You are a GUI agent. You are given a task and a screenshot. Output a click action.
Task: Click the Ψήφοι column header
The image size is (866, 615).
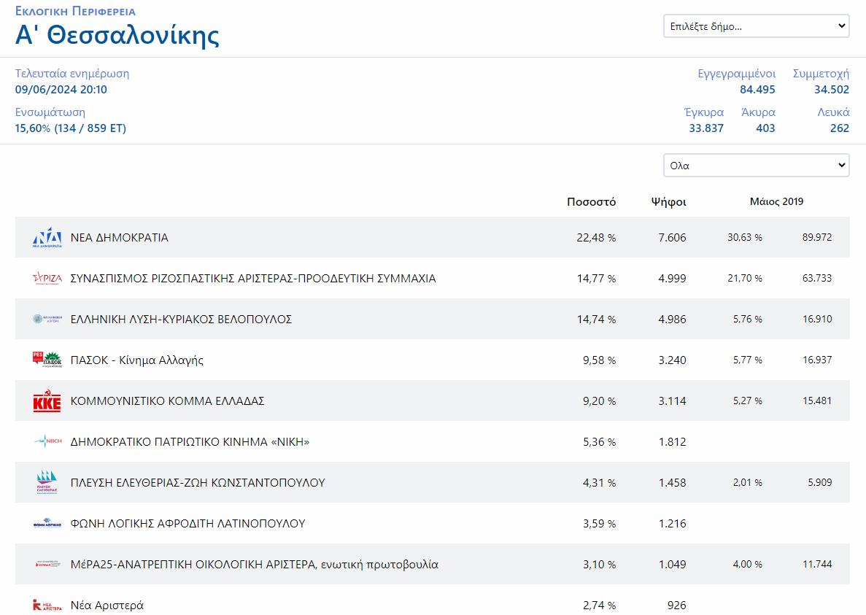[x=668, y=202]
